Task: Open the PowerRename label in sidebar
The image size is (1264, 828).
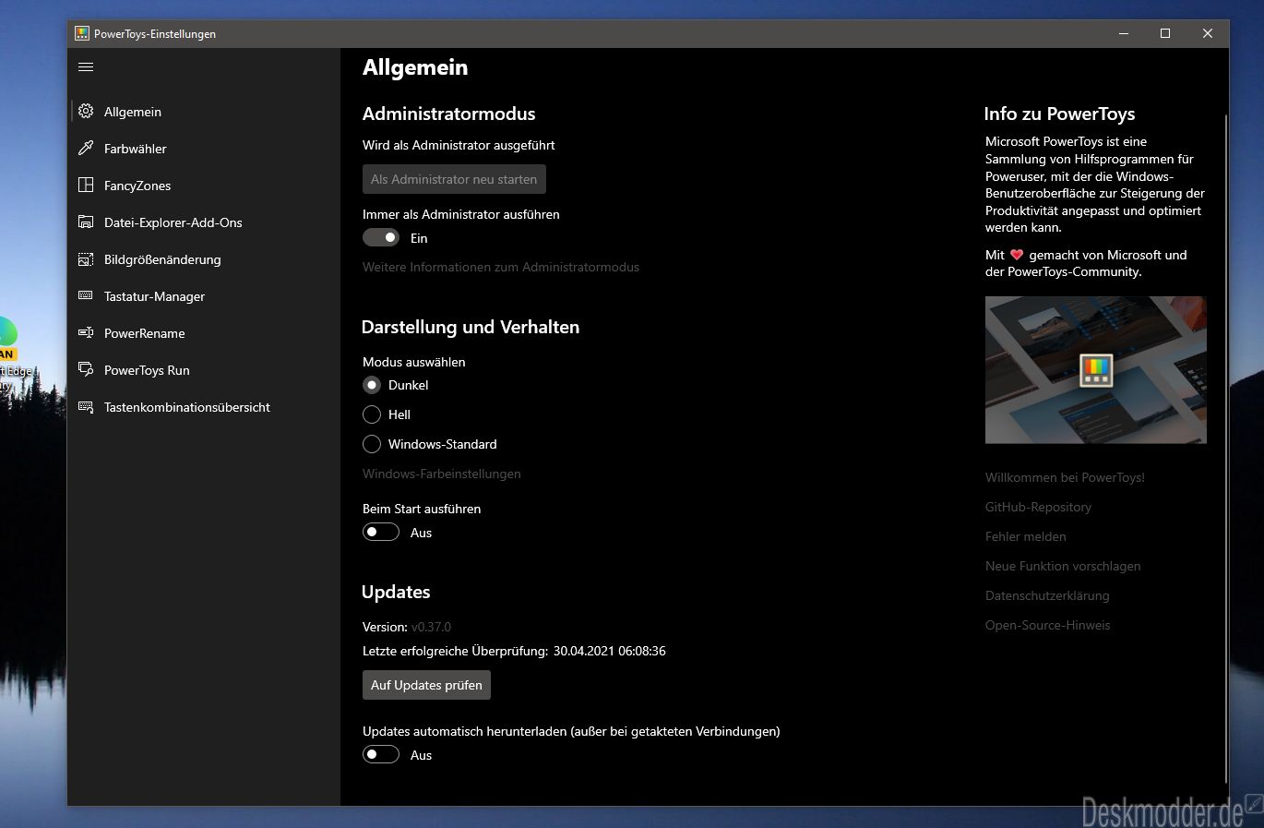Action: pos(144,333)
